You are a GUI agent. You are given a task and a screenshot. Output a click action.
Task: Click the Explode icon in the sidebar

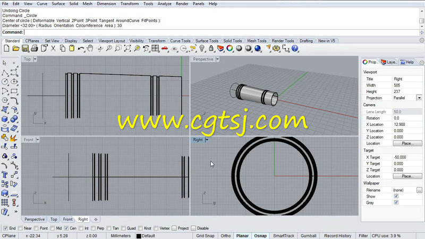click(14, 138)
